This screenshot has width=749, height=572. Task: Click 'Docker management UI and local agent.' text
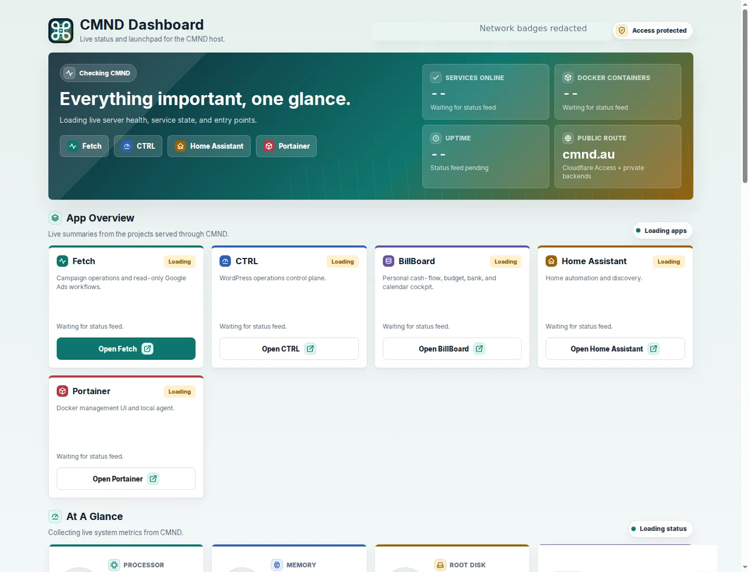[115, 408]
